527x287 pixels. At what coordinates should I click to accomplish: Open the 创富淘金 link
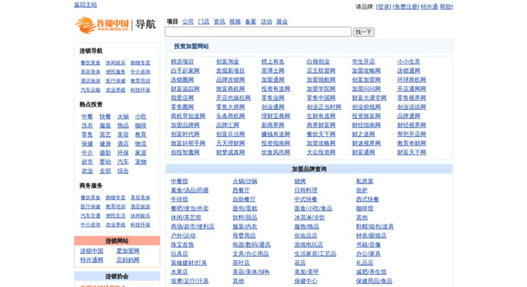tap(227, 62)
